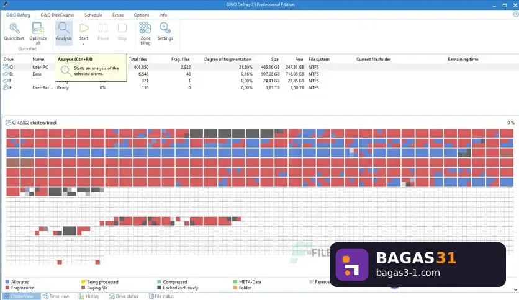The width and height of the screenshot is (519, 300).
Task: Click the Optimize all icon
Action: coord(38,28)
